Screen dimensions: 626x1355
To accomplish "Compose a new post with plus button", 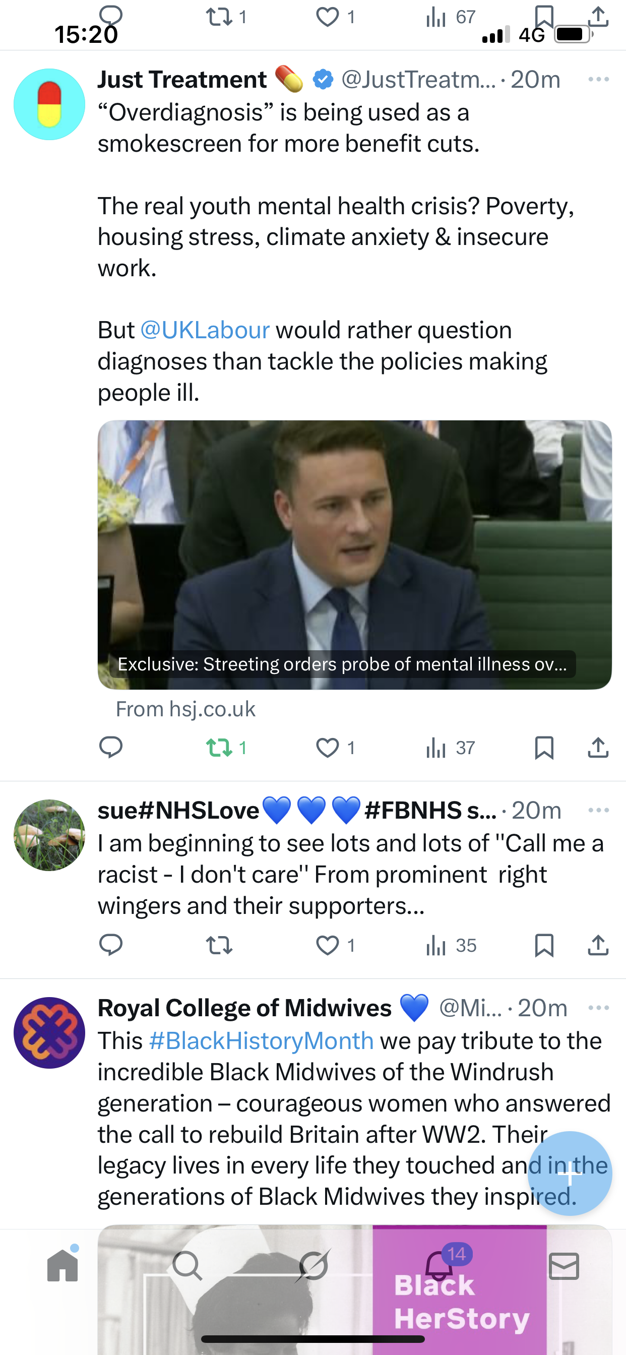I will [x=570, y=1173].
